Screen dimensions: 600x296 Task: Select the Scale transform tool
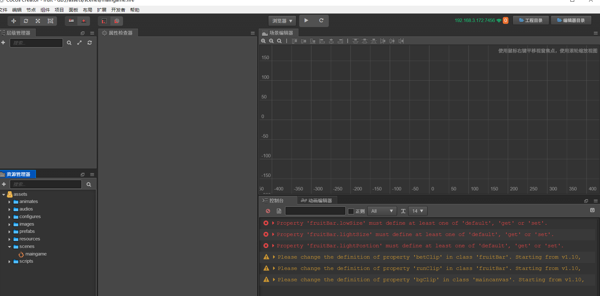38,21
